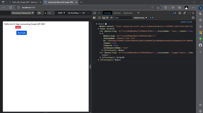Collapse array item 1 in console output
This screenshot has width=203, height=113.
[x=101, y=33]
